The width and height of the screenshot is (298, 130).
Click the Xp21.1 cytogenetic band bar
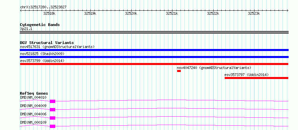coord(154,32)
